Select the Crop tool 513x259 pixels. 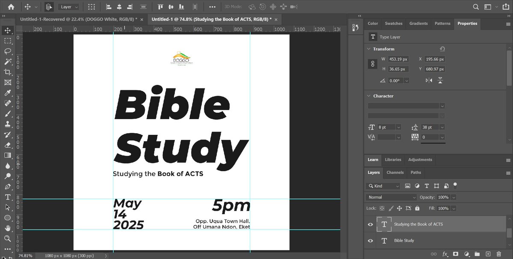[8, 72]
